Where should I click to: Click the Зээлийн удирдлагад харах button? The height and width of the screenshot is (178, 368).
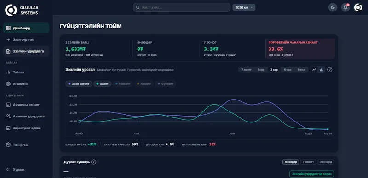(312, 174)
